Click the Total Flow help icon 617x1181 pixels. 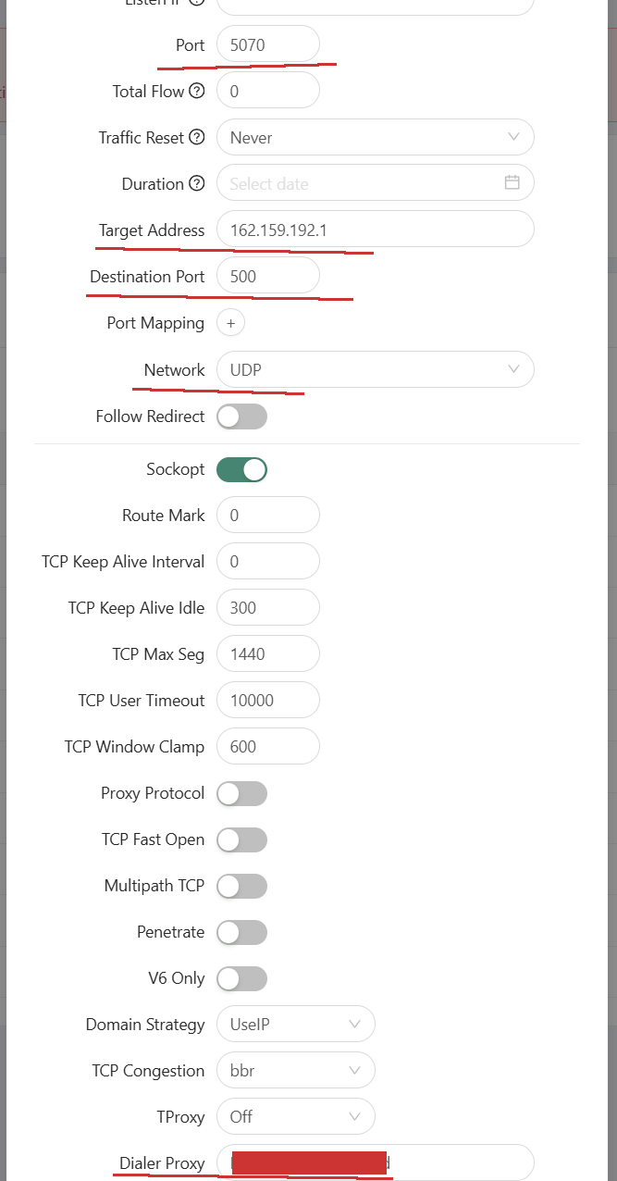pos(197,92)
